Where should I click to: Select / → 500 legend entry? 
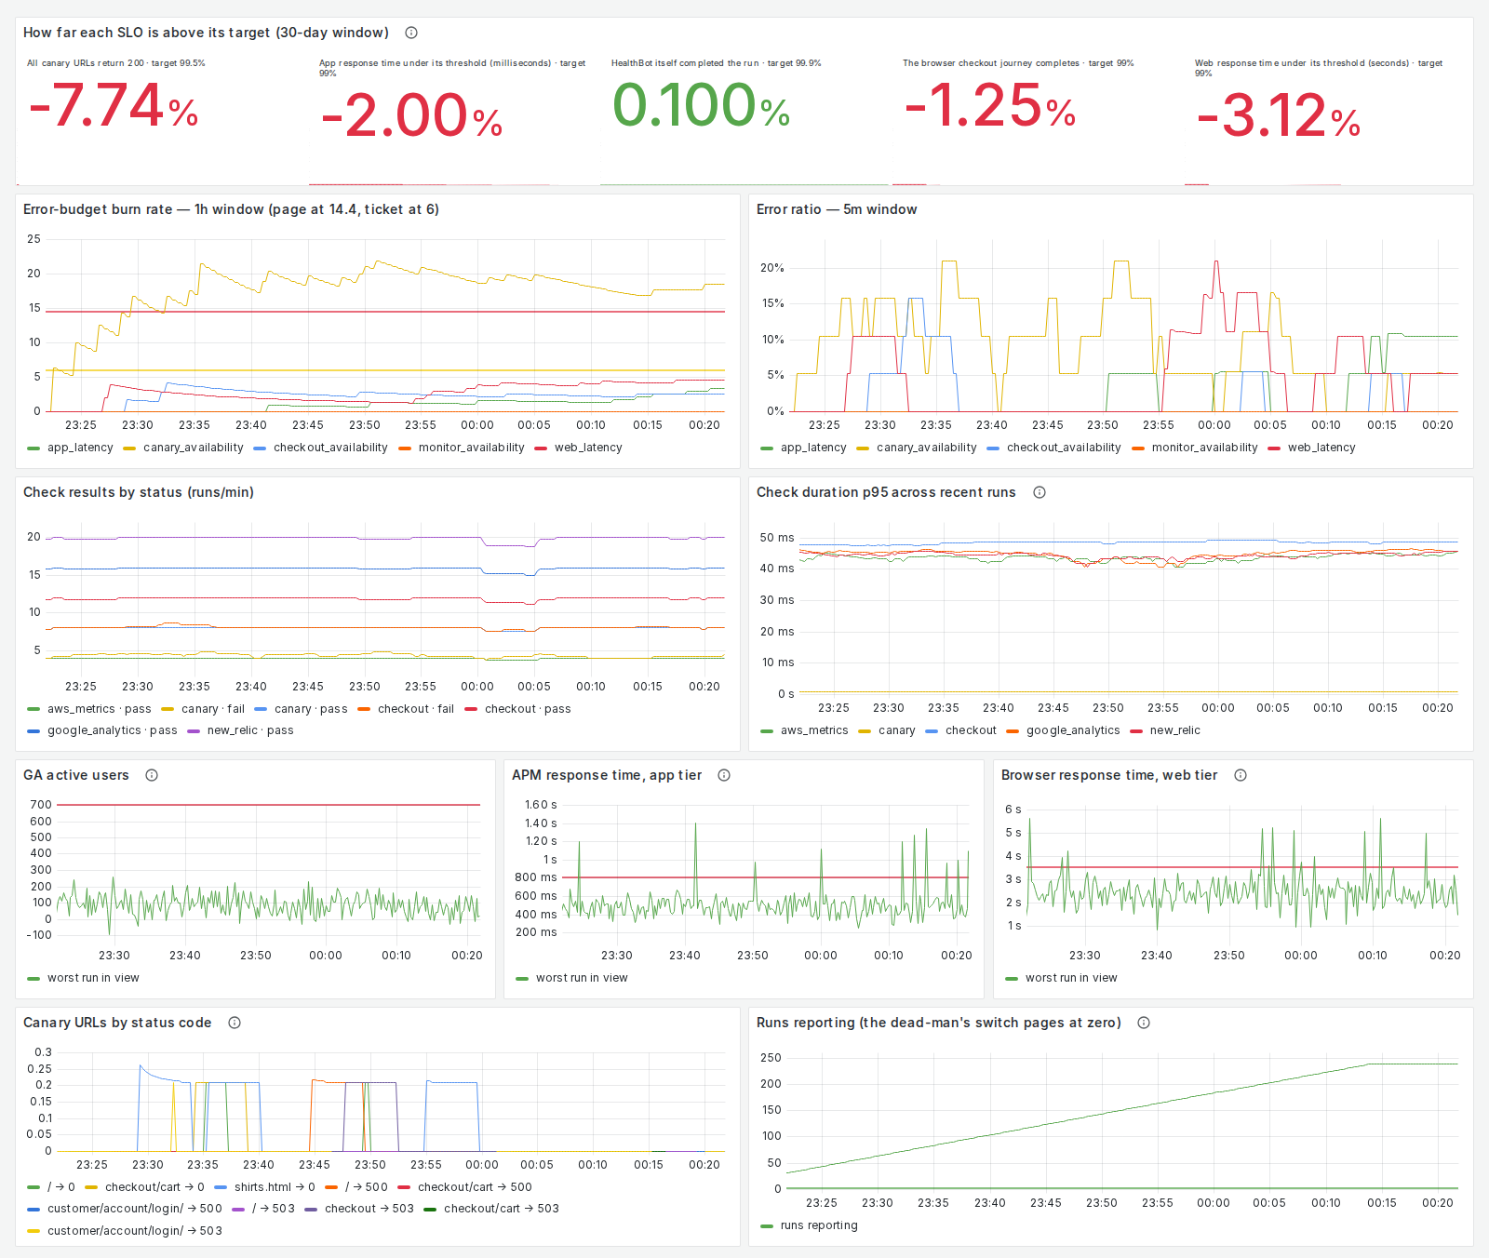[x=367, y=1187]
